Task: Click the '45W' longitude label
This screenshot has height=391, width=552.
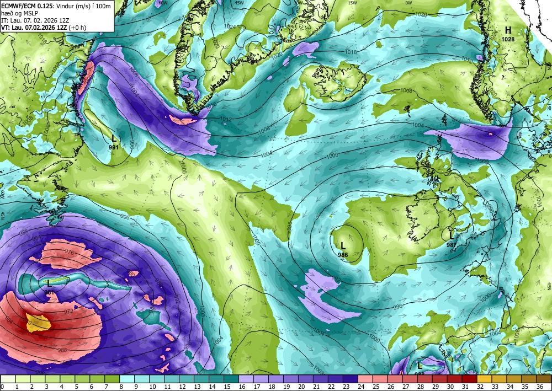Action: (x=240, y=3)
